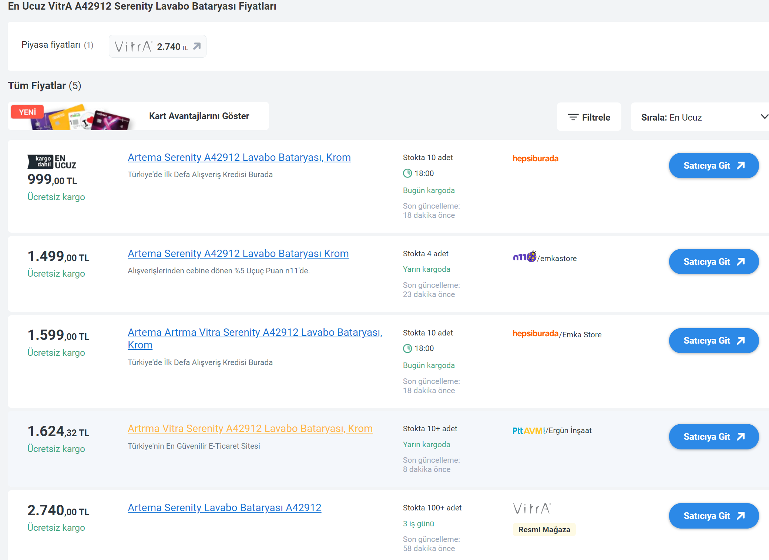Expand the Sırala: En Ucuz sort dropdown
Viewport: 769px width, 560px height.
pos(700,117)
